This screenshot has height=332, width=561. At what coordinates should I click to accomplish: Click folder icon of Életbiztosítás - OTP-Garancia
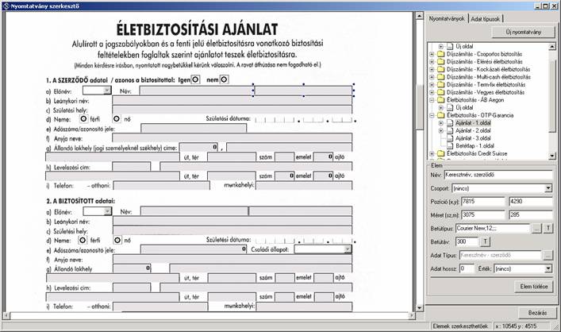[x=441, y=115]
